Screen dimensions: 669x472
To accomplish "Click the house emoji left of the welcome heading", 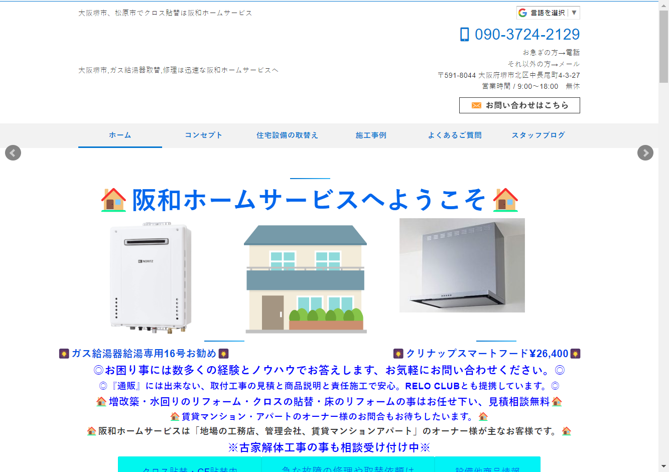I will (114, 200).
